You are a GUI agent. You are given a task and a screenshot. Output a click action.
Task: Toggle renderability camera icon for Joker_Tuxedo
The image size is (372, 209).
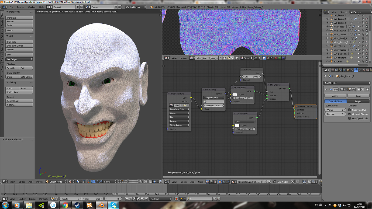click(367, 50)
